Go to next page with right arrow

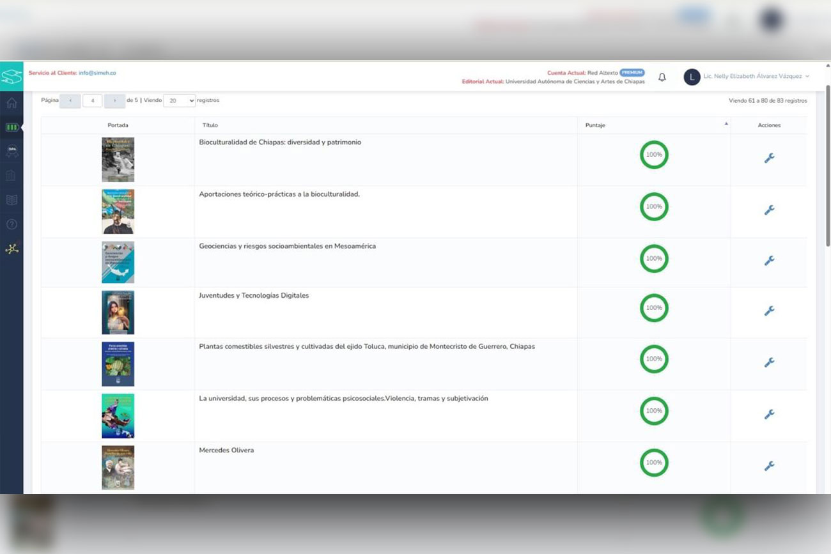pos(114,100)
